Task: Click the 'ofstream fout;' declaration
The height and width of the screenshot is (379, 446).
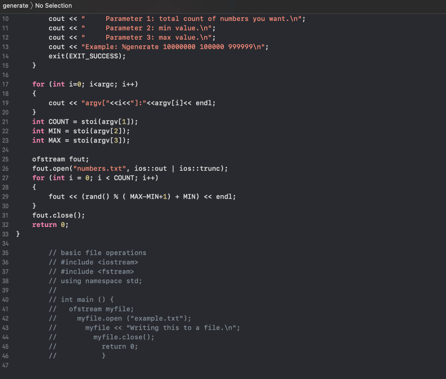Action: [61, 159]
